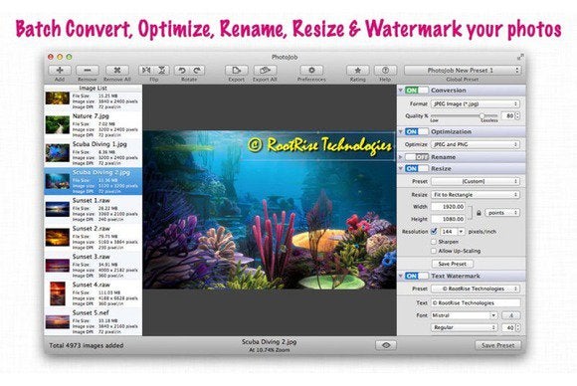Enable the Sharpen checkbox
This screenshot has width=577, height=386.
click(434, 242)
